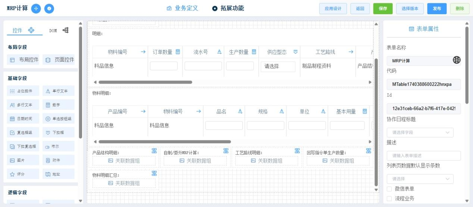Pick the 地址 address widget
Viewport: 473px width, 207px height.
pyautogui.click(x=58, y=174)
